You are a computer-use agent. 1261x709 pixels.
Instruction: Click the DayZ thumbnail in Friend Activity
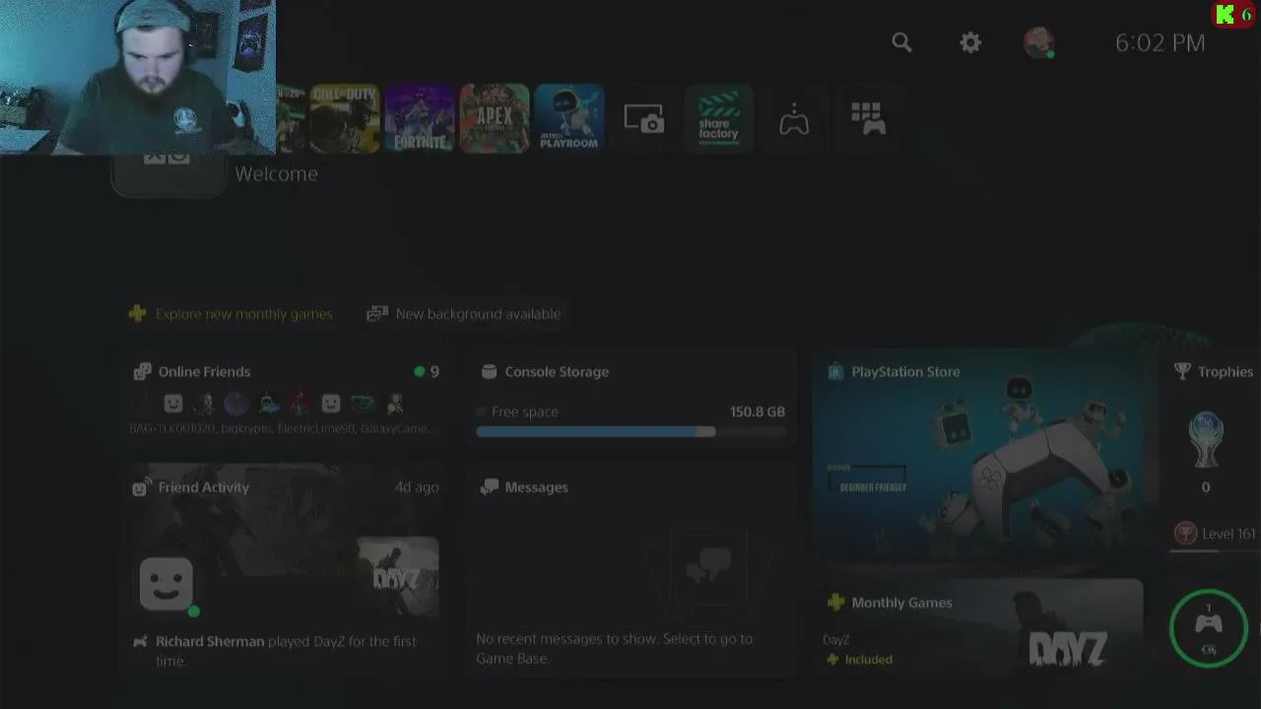pyautogui.click(x=397, y=576)
